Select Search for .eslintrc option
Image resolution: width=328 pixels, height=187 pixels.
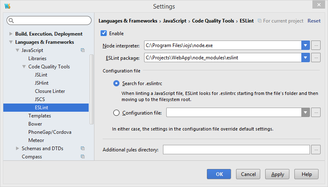tap(116, 83)
